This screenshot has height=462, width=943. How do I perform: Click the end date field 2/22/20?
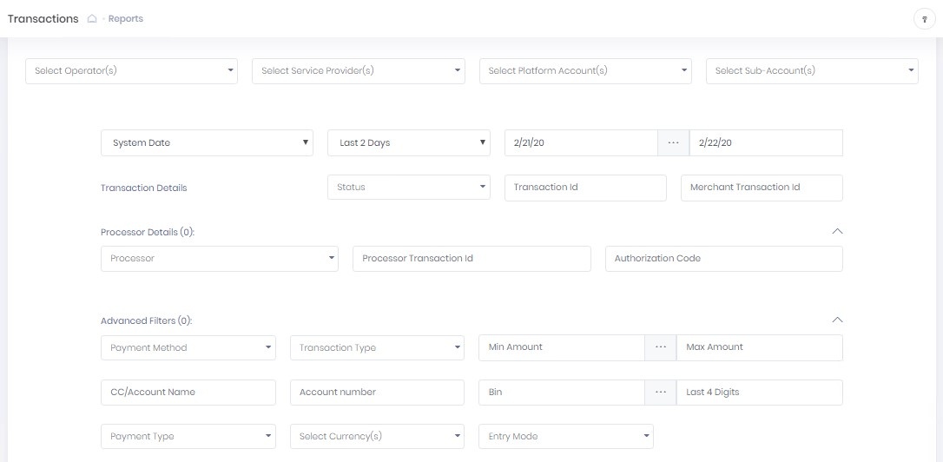coord(765,143)
